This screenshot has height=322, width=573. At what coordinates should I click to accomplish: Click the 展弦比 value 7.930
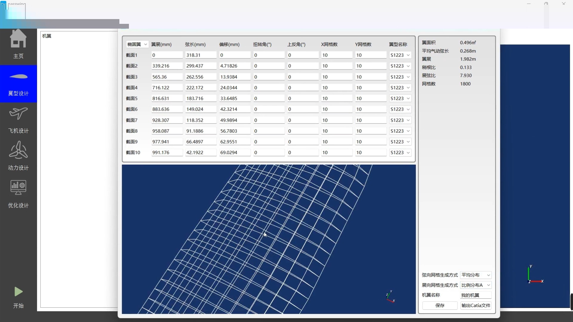coord(466,75)
